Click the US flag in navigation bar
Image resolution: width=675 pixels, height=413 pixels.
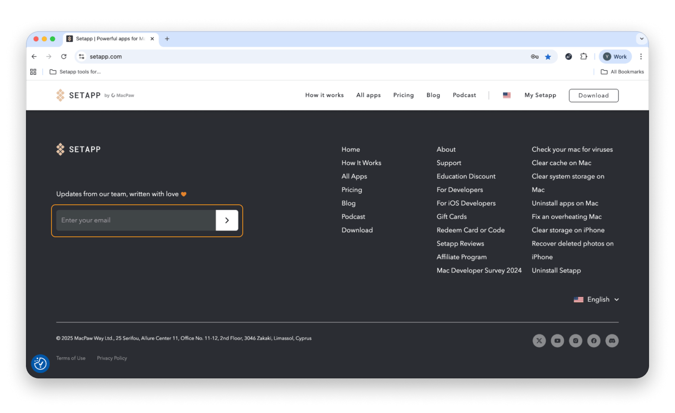click(x=507, y=95)
